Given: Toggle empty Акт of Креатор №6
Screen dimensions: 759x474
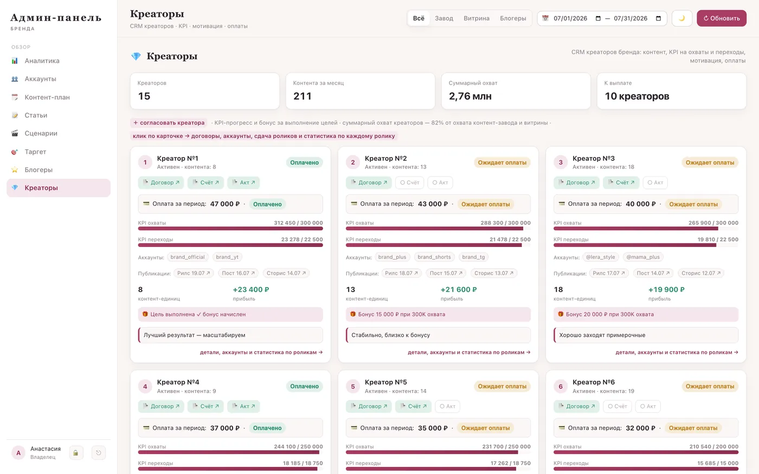Looking at the screenshot, I should [x=648, y=406].
